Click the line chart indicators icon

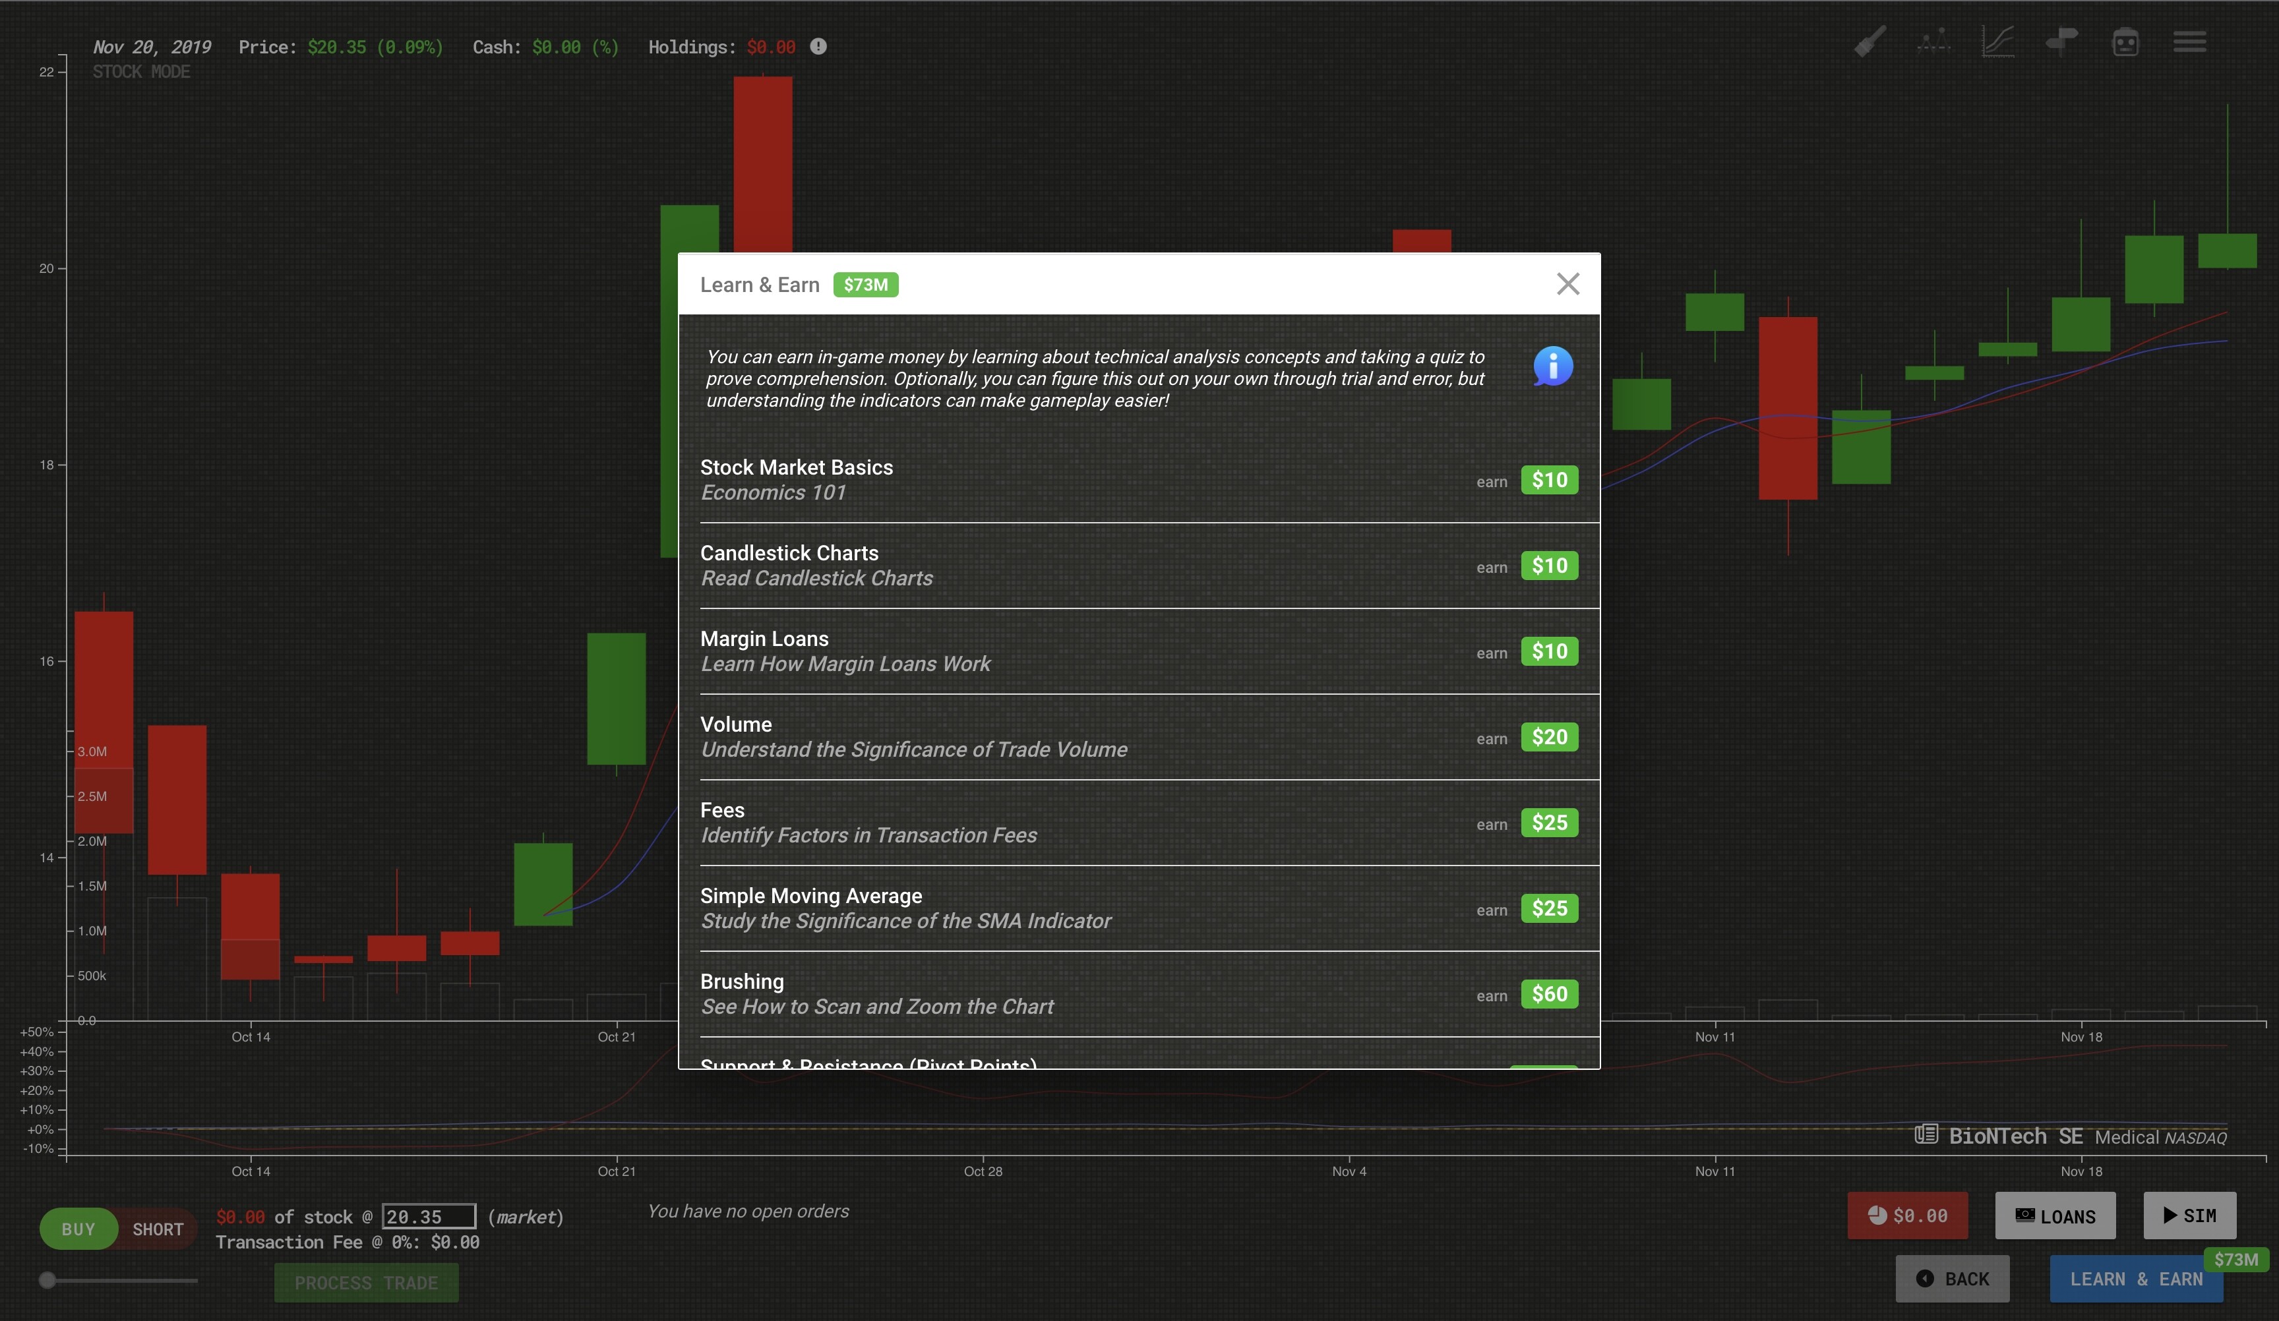(1997, 42)
